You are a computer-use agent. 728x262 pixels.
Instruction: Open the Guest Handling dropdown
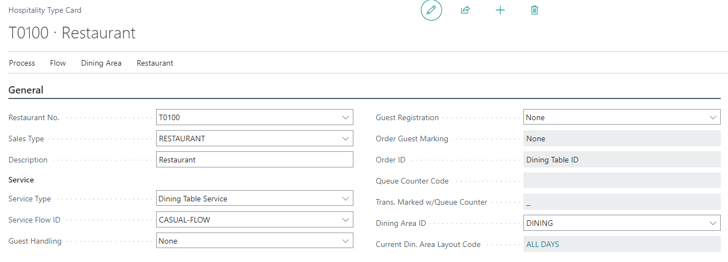(x=345, y=241)
